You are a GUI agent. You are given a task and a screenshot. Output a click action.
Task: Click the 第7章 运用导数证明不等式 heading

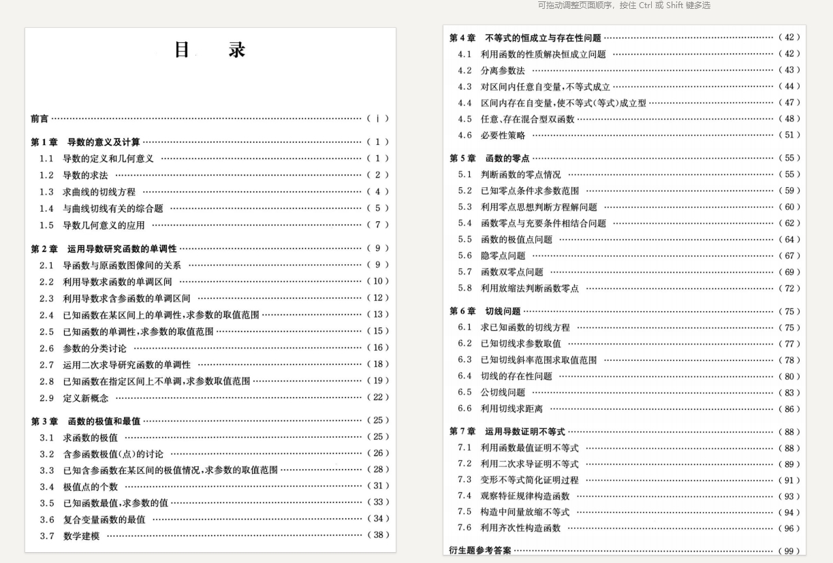[524, 431]
